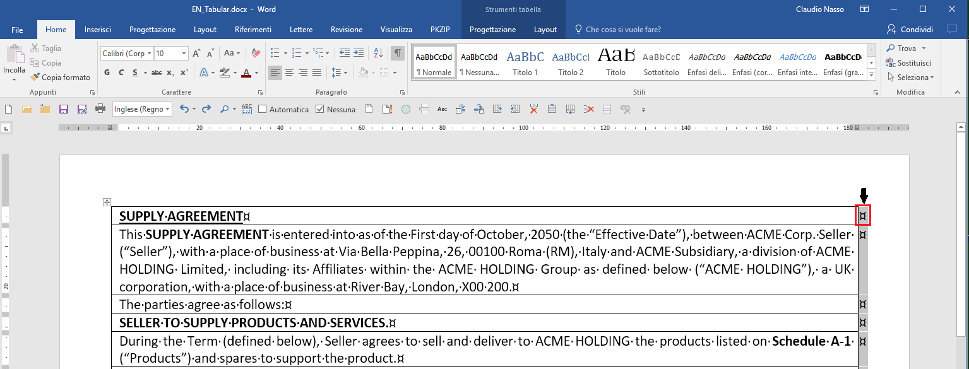Toggle bold G formatting
Viewport: 969px width, 369px height.
coord(107,73)
